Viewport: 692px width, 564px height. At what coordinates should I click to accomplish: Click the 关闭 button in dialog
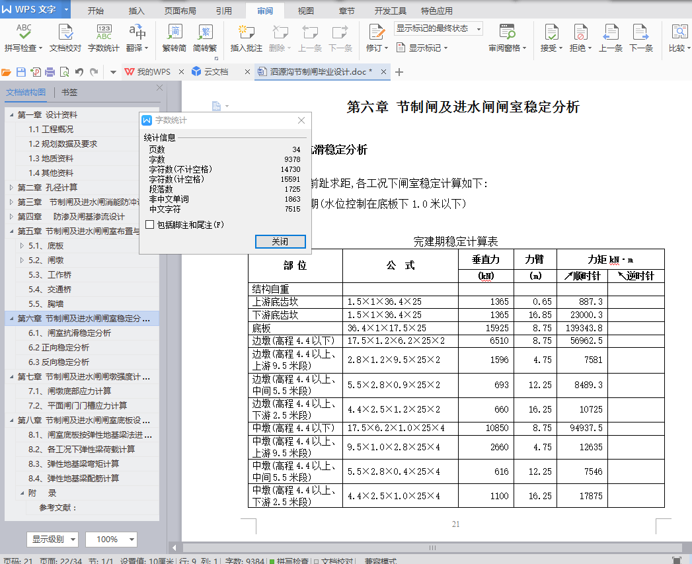(280, 241)
